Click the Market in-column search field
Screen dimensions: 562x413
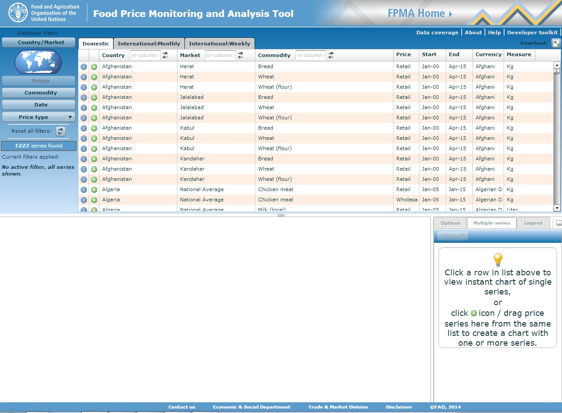tap(220, 55)
